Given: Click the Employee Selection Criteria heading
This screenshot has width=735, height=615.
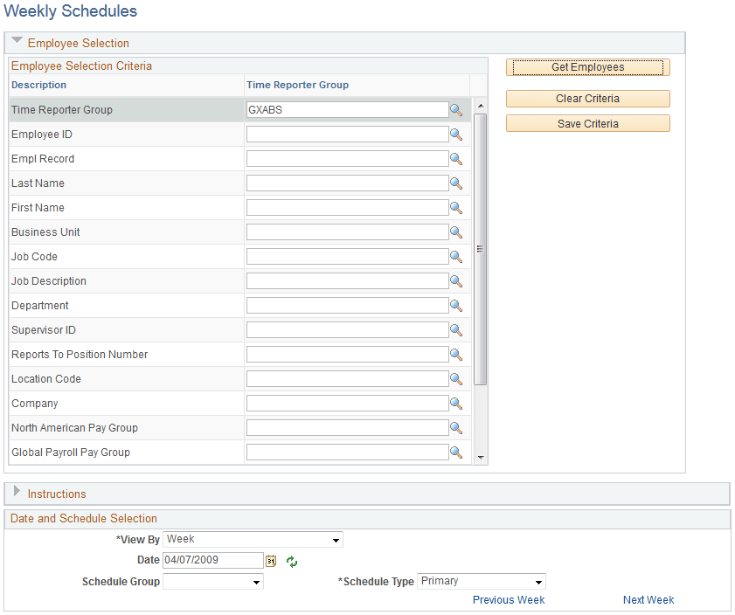Looking at the screenshot, I should pyautogui.click(x=81, y=66).
